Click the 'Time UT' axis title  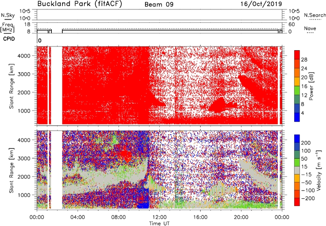[159, 224]
